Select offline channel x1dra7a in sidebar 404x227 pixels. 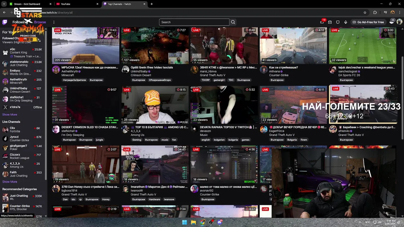(x=24, y=107)
